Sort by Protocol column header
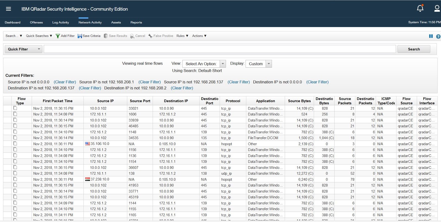The width and height of the screenshot is (441, 222). [233, 101]
